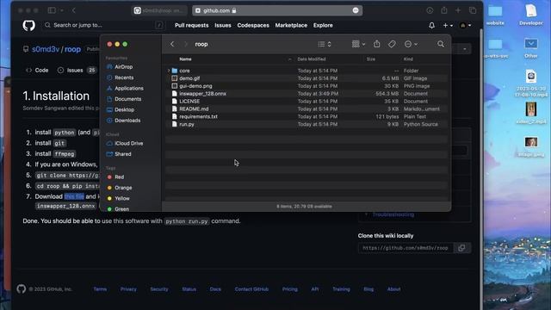Click the clone wiki URL field
This screenshot has height=310, width=551.
click(x=406, y=248)
